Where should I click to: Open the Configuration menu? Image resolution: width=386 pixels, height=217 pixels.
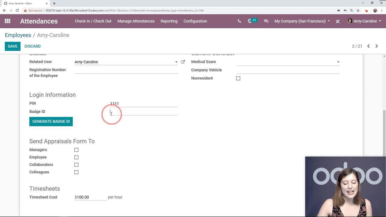point(195,21)
